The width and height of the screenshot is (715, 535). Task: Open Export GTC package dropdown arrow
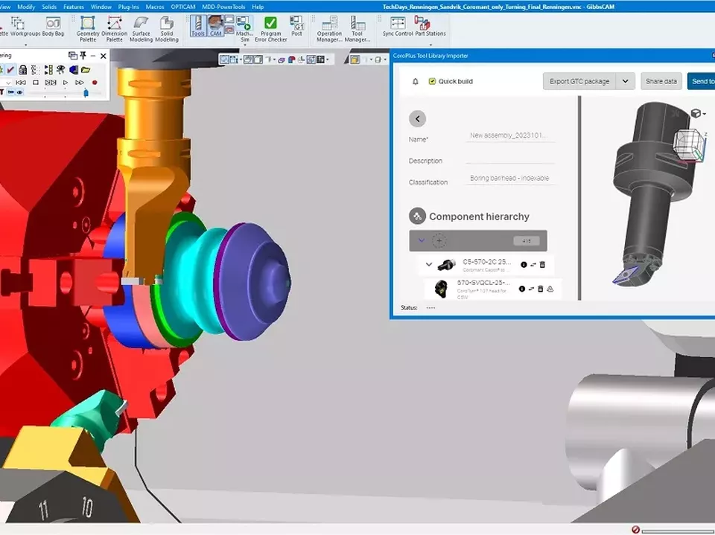pos(625,81)
